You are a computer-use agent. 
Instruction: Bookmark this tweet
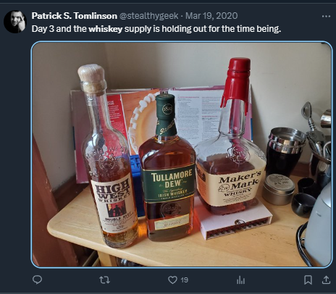[308, 280]
